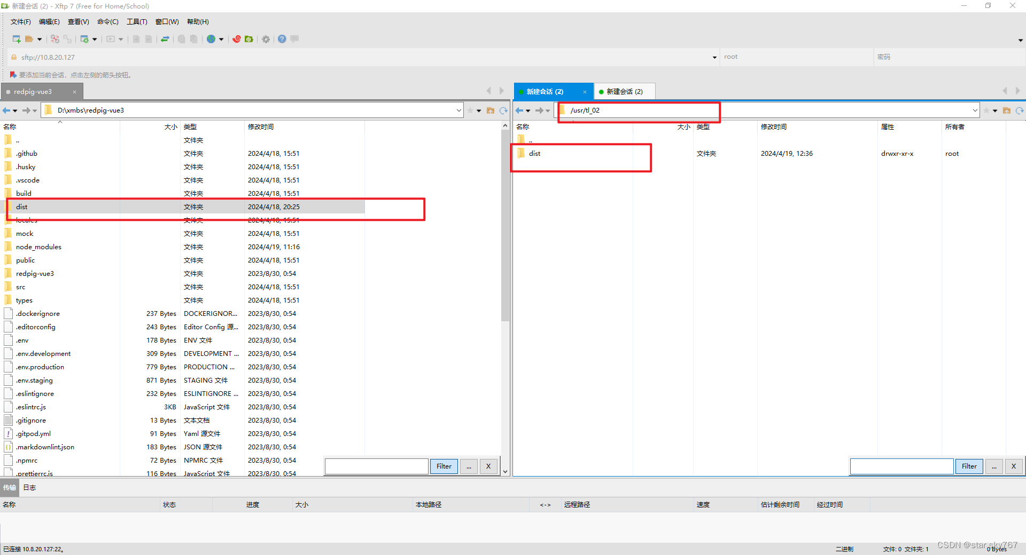Click the local pane filter input field
This screenshot has height=555, width=1026.
377,466
